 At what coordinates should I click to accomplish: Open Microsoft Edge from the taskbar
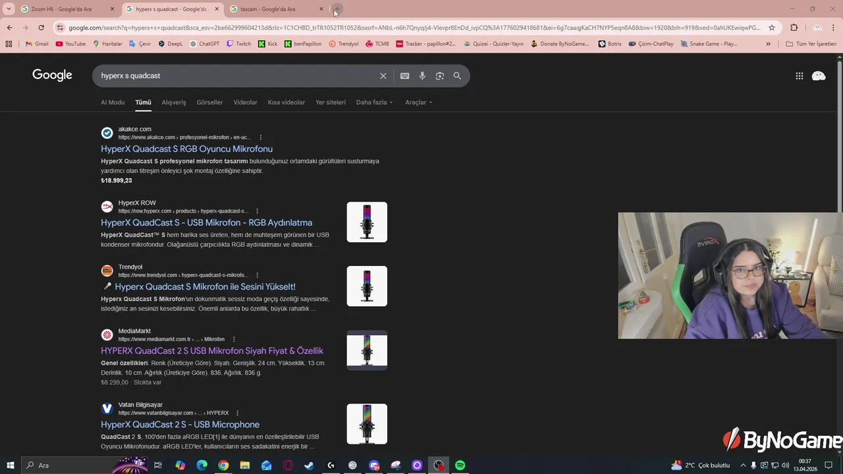[202, 465]
